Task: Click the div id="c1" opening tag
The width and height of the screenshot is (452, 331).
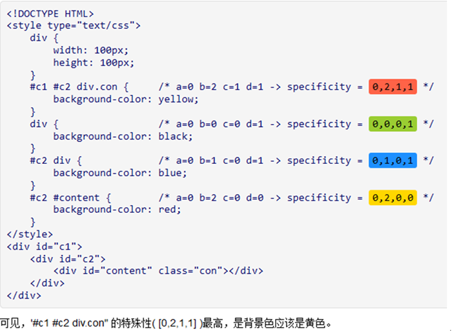Action: click(x=45, y=246)
